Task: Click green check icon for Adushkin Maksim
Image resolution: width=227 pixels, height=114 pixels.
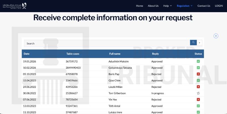Action: [x=198, y=61]
